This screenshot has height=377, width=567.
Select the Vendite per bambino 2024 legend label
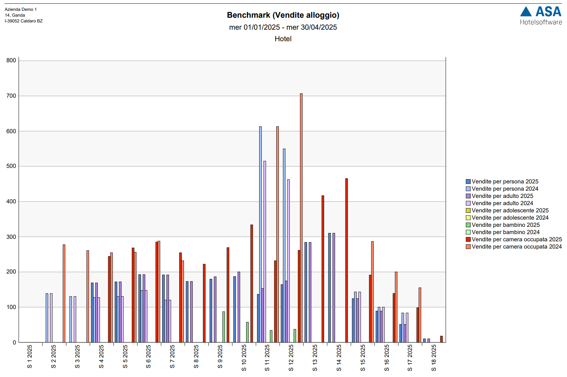[x=505, y=232]
